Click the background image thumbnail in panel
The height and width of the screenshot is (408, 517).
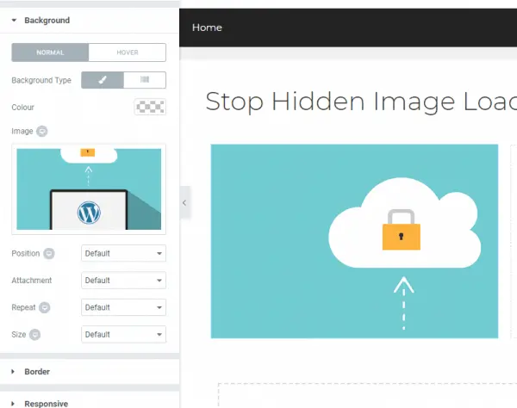(89, 189)
